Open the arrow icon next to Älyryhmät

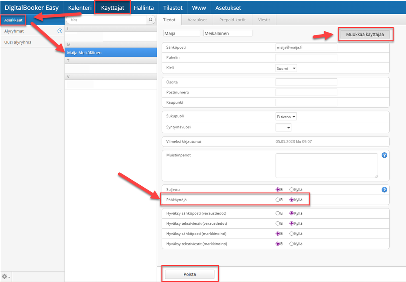click(60, 31)
